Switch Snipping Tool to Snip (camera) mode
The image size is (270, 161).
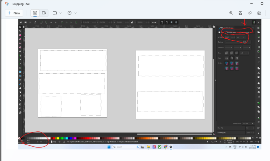pos(35,13)
